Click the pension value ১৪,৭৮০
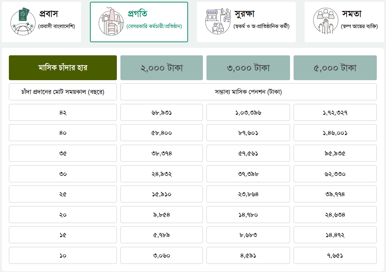The height and width of the screenshot is (272, 386). click(x=248, y=215)
